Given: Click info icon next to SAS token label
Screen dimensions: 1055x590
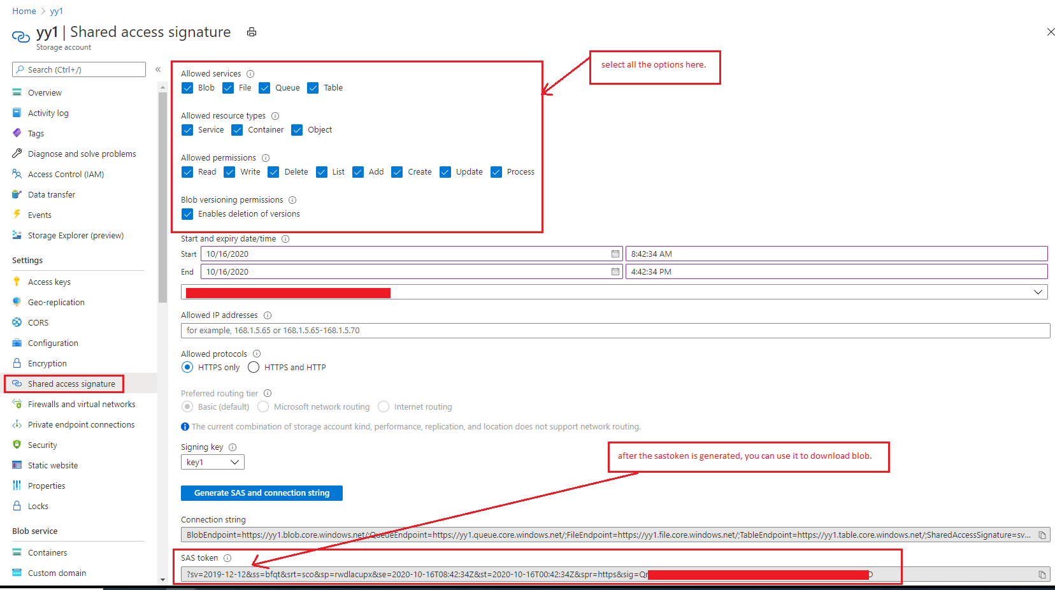Looking at the screenshot, I should (227, 558).
